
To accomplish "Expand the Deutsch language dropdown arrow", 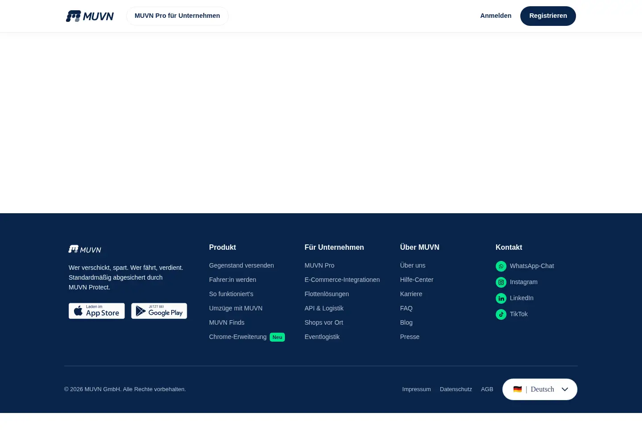I will (x=565, y=389).
